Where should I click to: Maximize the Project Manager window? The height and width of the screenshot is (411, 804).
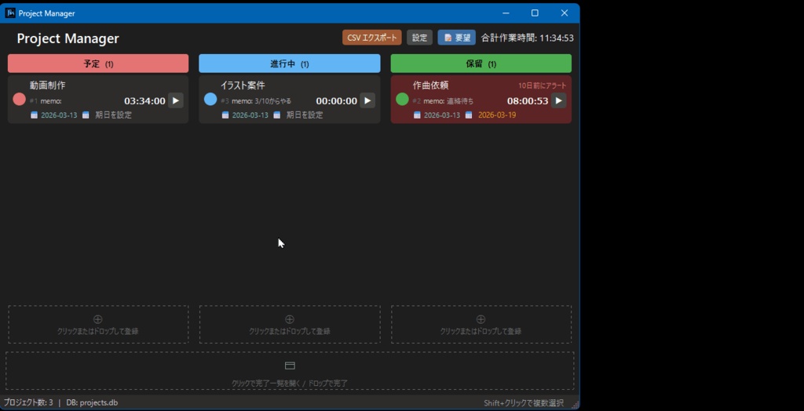click(x=535, y=13)
